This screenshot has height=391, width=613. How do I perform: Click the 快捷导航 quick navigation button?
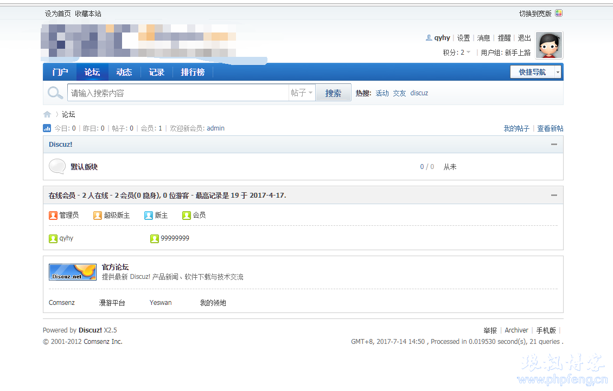click(533, 72)
